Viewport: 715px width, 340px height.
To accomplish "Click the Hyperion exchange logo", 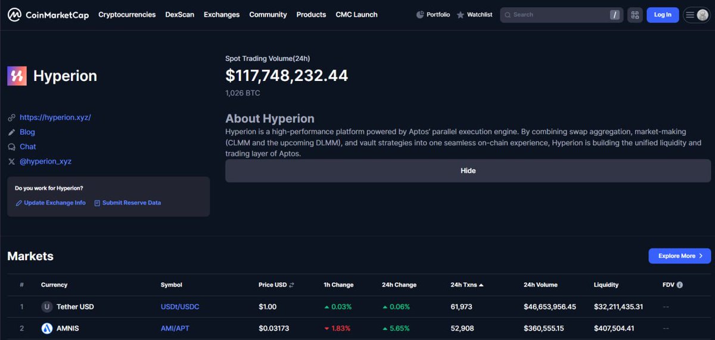I will point(17,76).
